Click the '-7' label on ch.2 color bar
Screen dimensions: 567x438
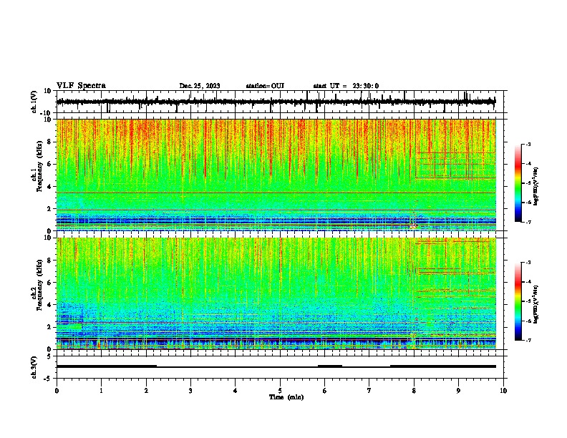pyautogui.click(x=528, y=341)
